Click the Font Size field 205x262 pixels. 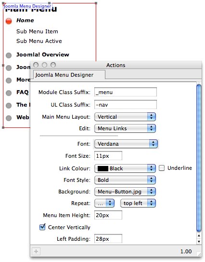pyautogui.click(x=108, y=156)
